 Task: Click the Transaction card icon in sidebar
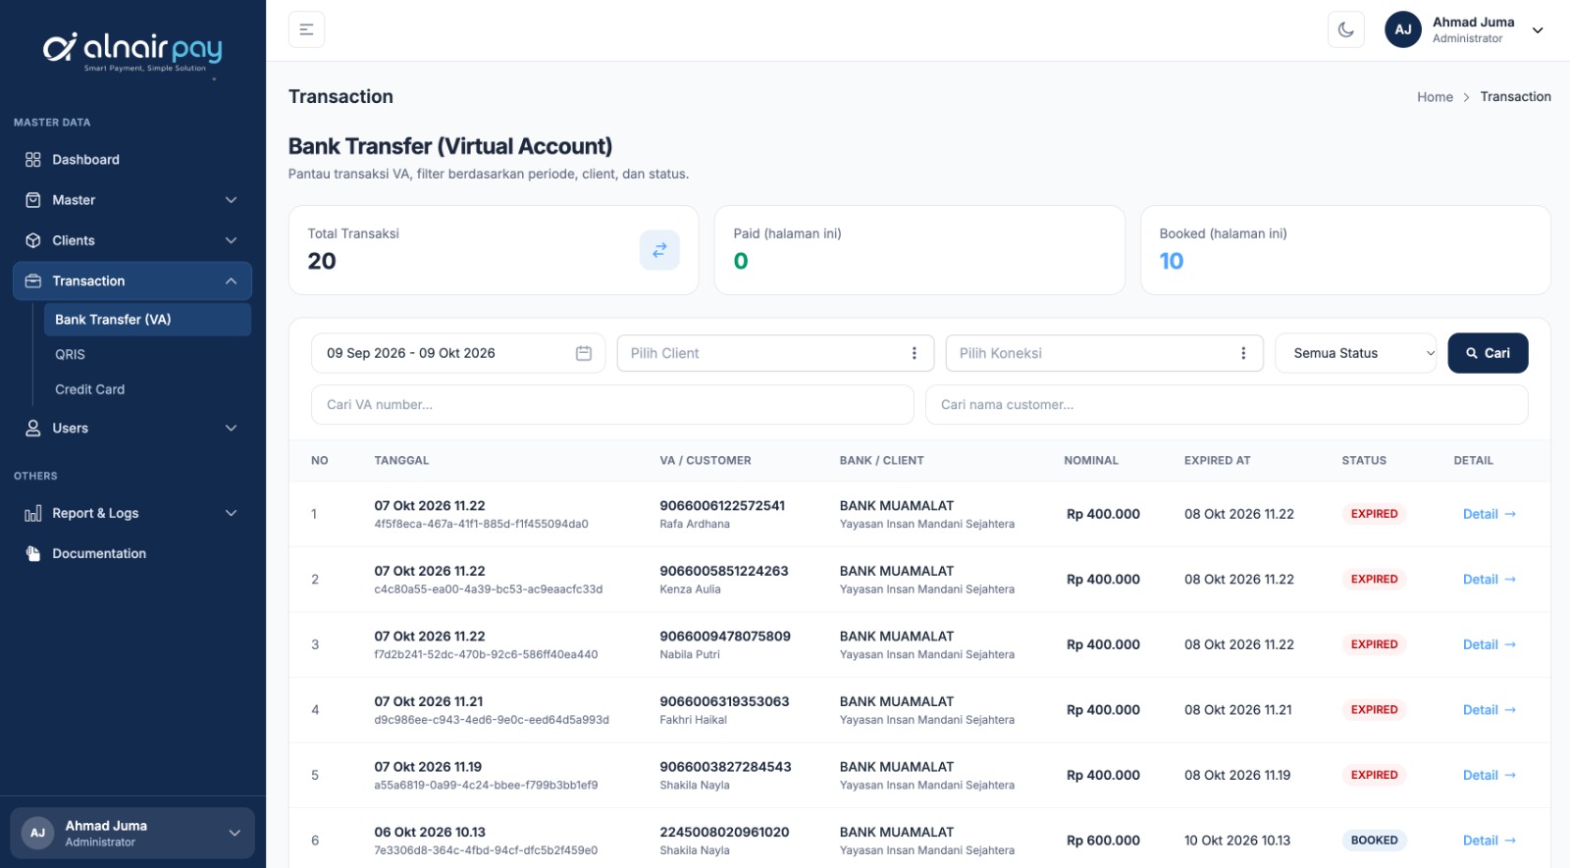[33, 281]
